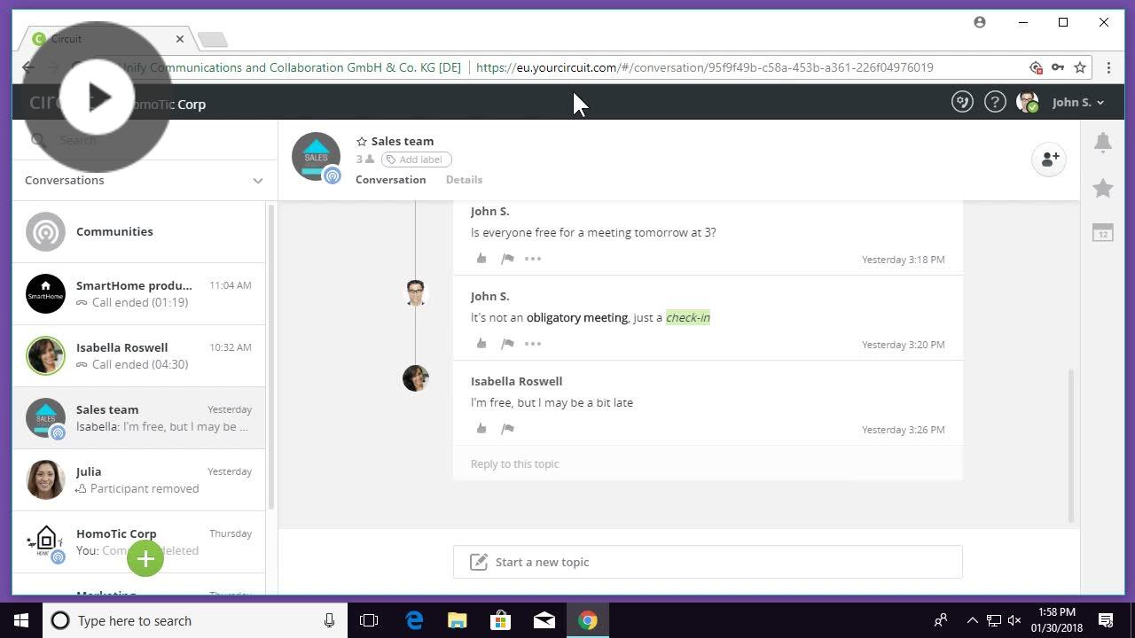Open Windows Start menu

pyautogui.click(x=21, y=620)
